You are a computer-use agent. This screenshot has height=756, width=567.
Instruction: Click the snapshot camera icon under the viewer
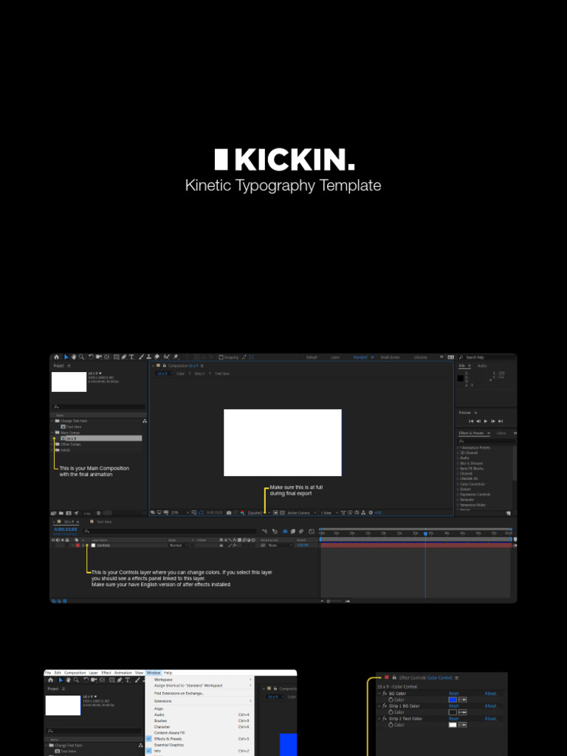[229, 512]
